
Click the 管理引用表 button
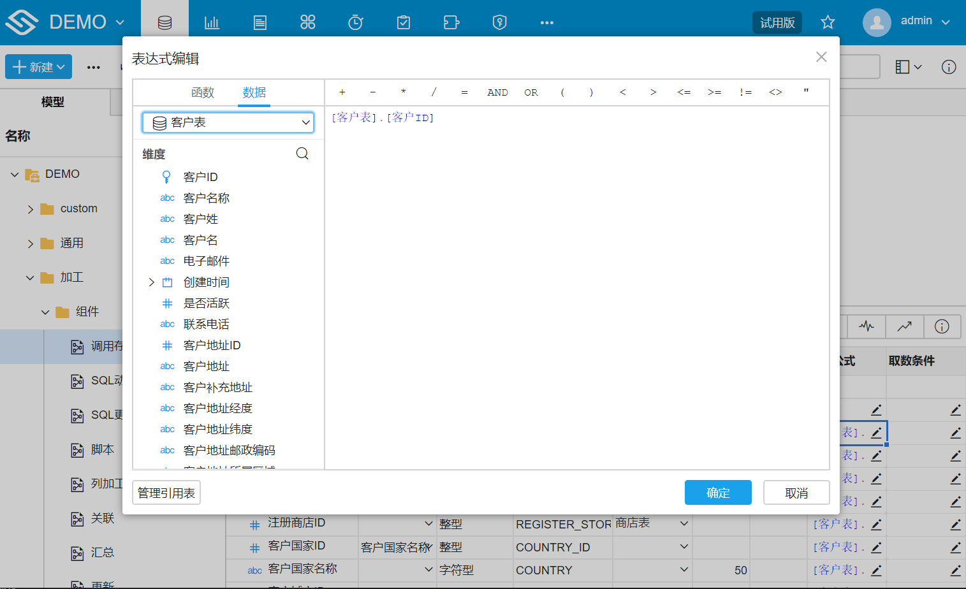tap(166, 492)
